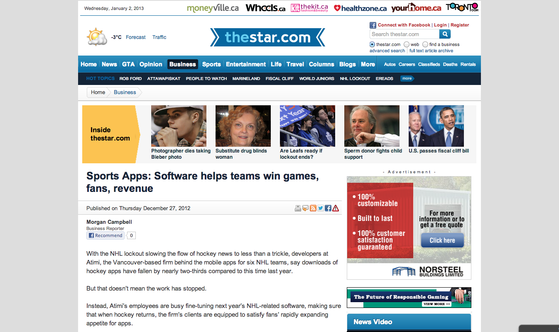
Task: Click the red warning report-error icon
Action: tap(336, 208)
